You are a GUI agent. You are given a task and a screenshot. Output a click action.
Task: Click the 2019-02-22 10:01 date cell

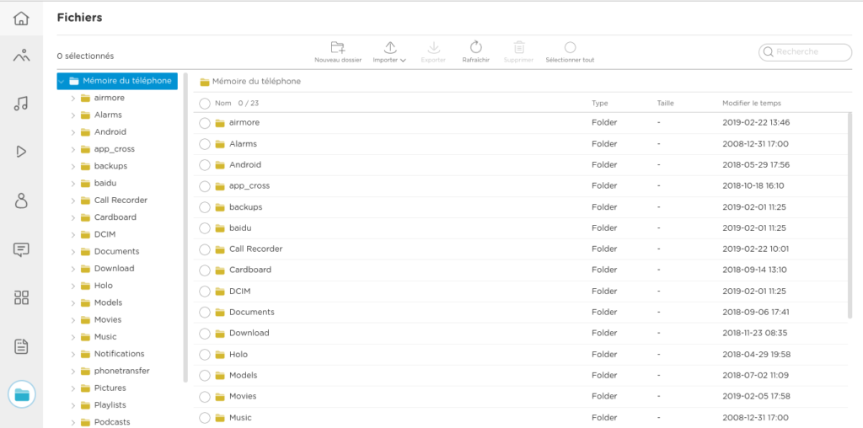click(756, 249)
